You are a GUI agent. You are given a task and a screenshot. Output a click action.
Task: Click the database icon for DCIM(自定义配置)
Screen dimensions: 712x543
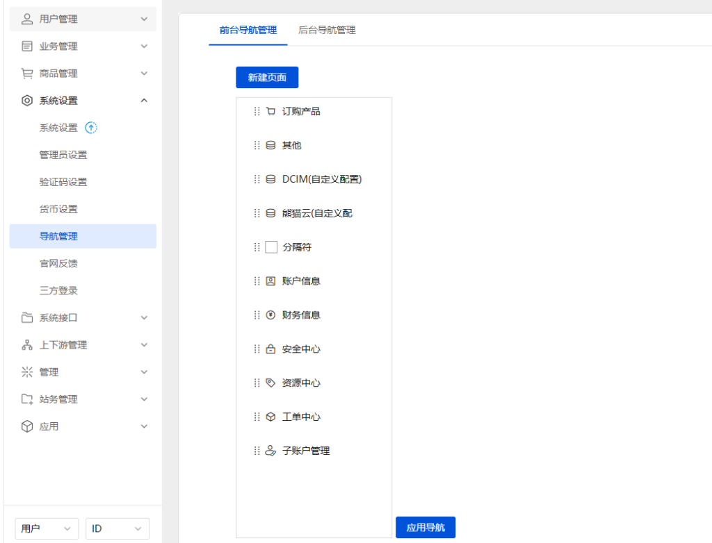point(270,179)
